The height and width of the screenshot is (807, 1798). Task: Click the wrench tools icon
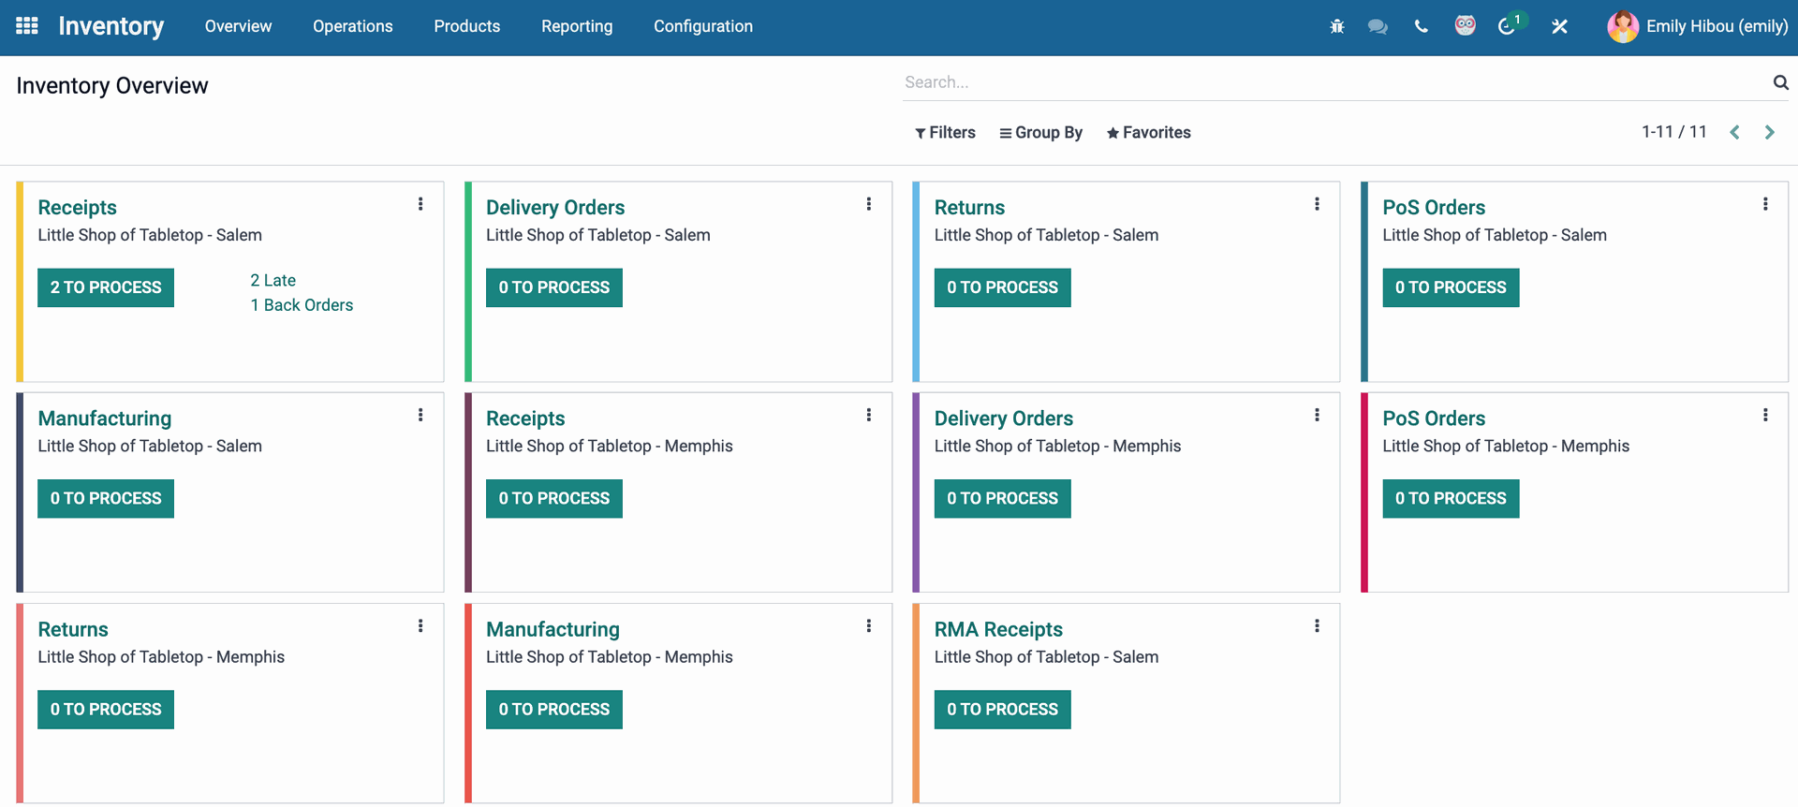1559,26
